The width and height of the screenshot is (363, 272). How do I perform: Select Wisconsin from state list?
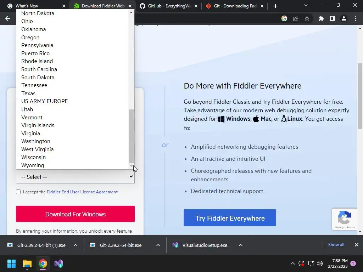click(72, 157)
